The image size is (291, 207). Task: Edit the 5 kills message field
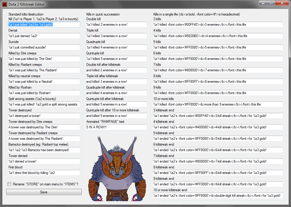coord(218,47)
